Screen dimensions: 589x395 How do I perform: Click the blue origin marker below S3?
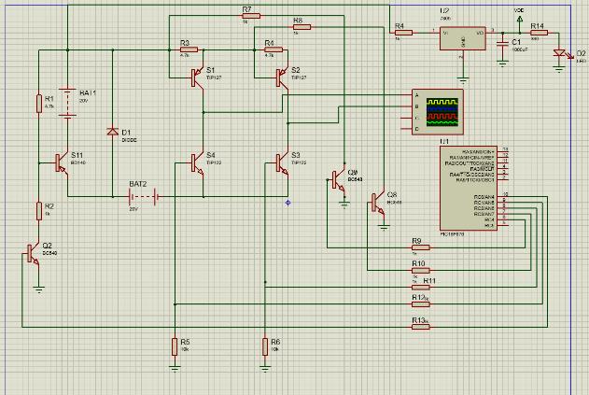tap(288, 203)
